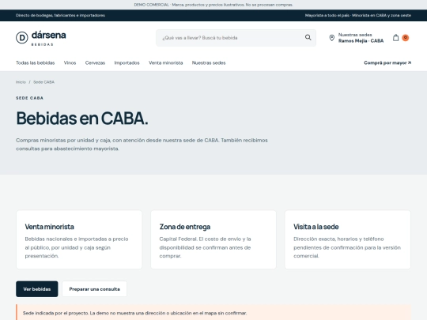The width and height of the screenshot is (427, 320).
Task: Click the magnifier search icon
Action: point(308,38)
